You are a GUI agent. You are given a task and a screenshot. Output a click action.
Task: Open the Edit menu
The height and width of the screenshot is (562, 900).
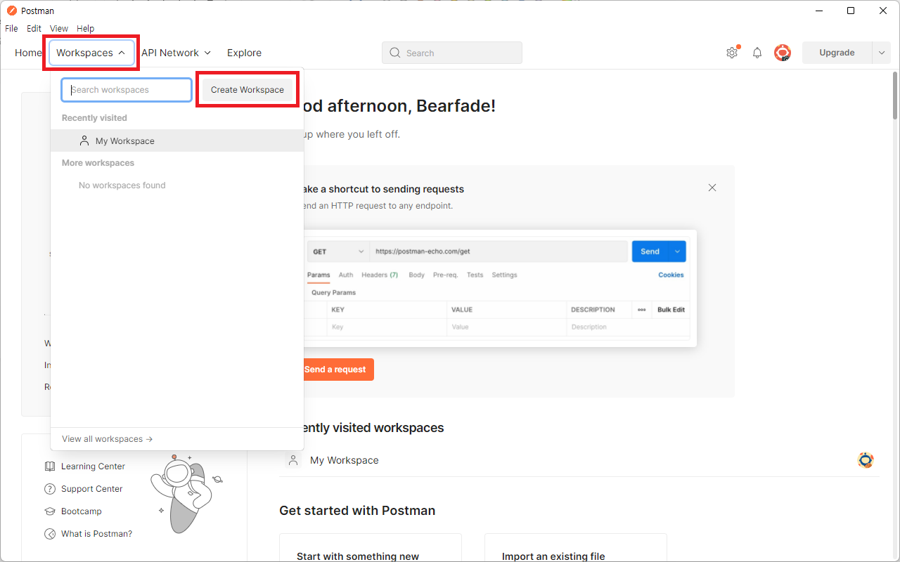(34, 29)
